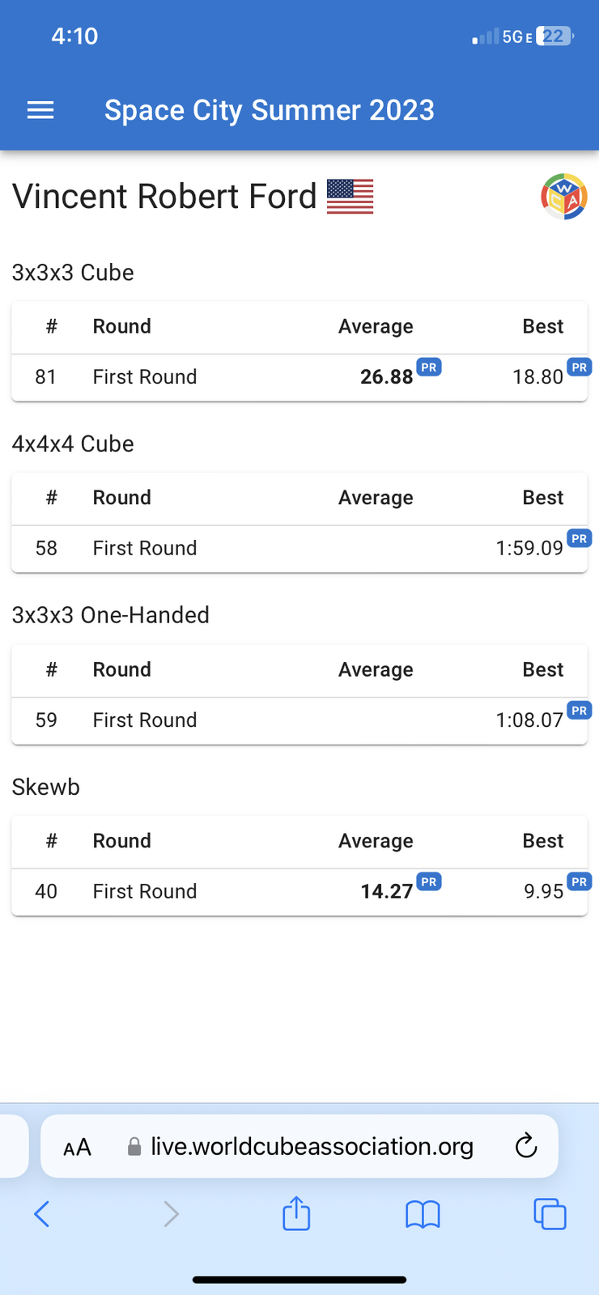Screen dimensions: 599x1295
Task: Open the 3x3x3 One-Handed First Round row
Action: tap(299, 720)
